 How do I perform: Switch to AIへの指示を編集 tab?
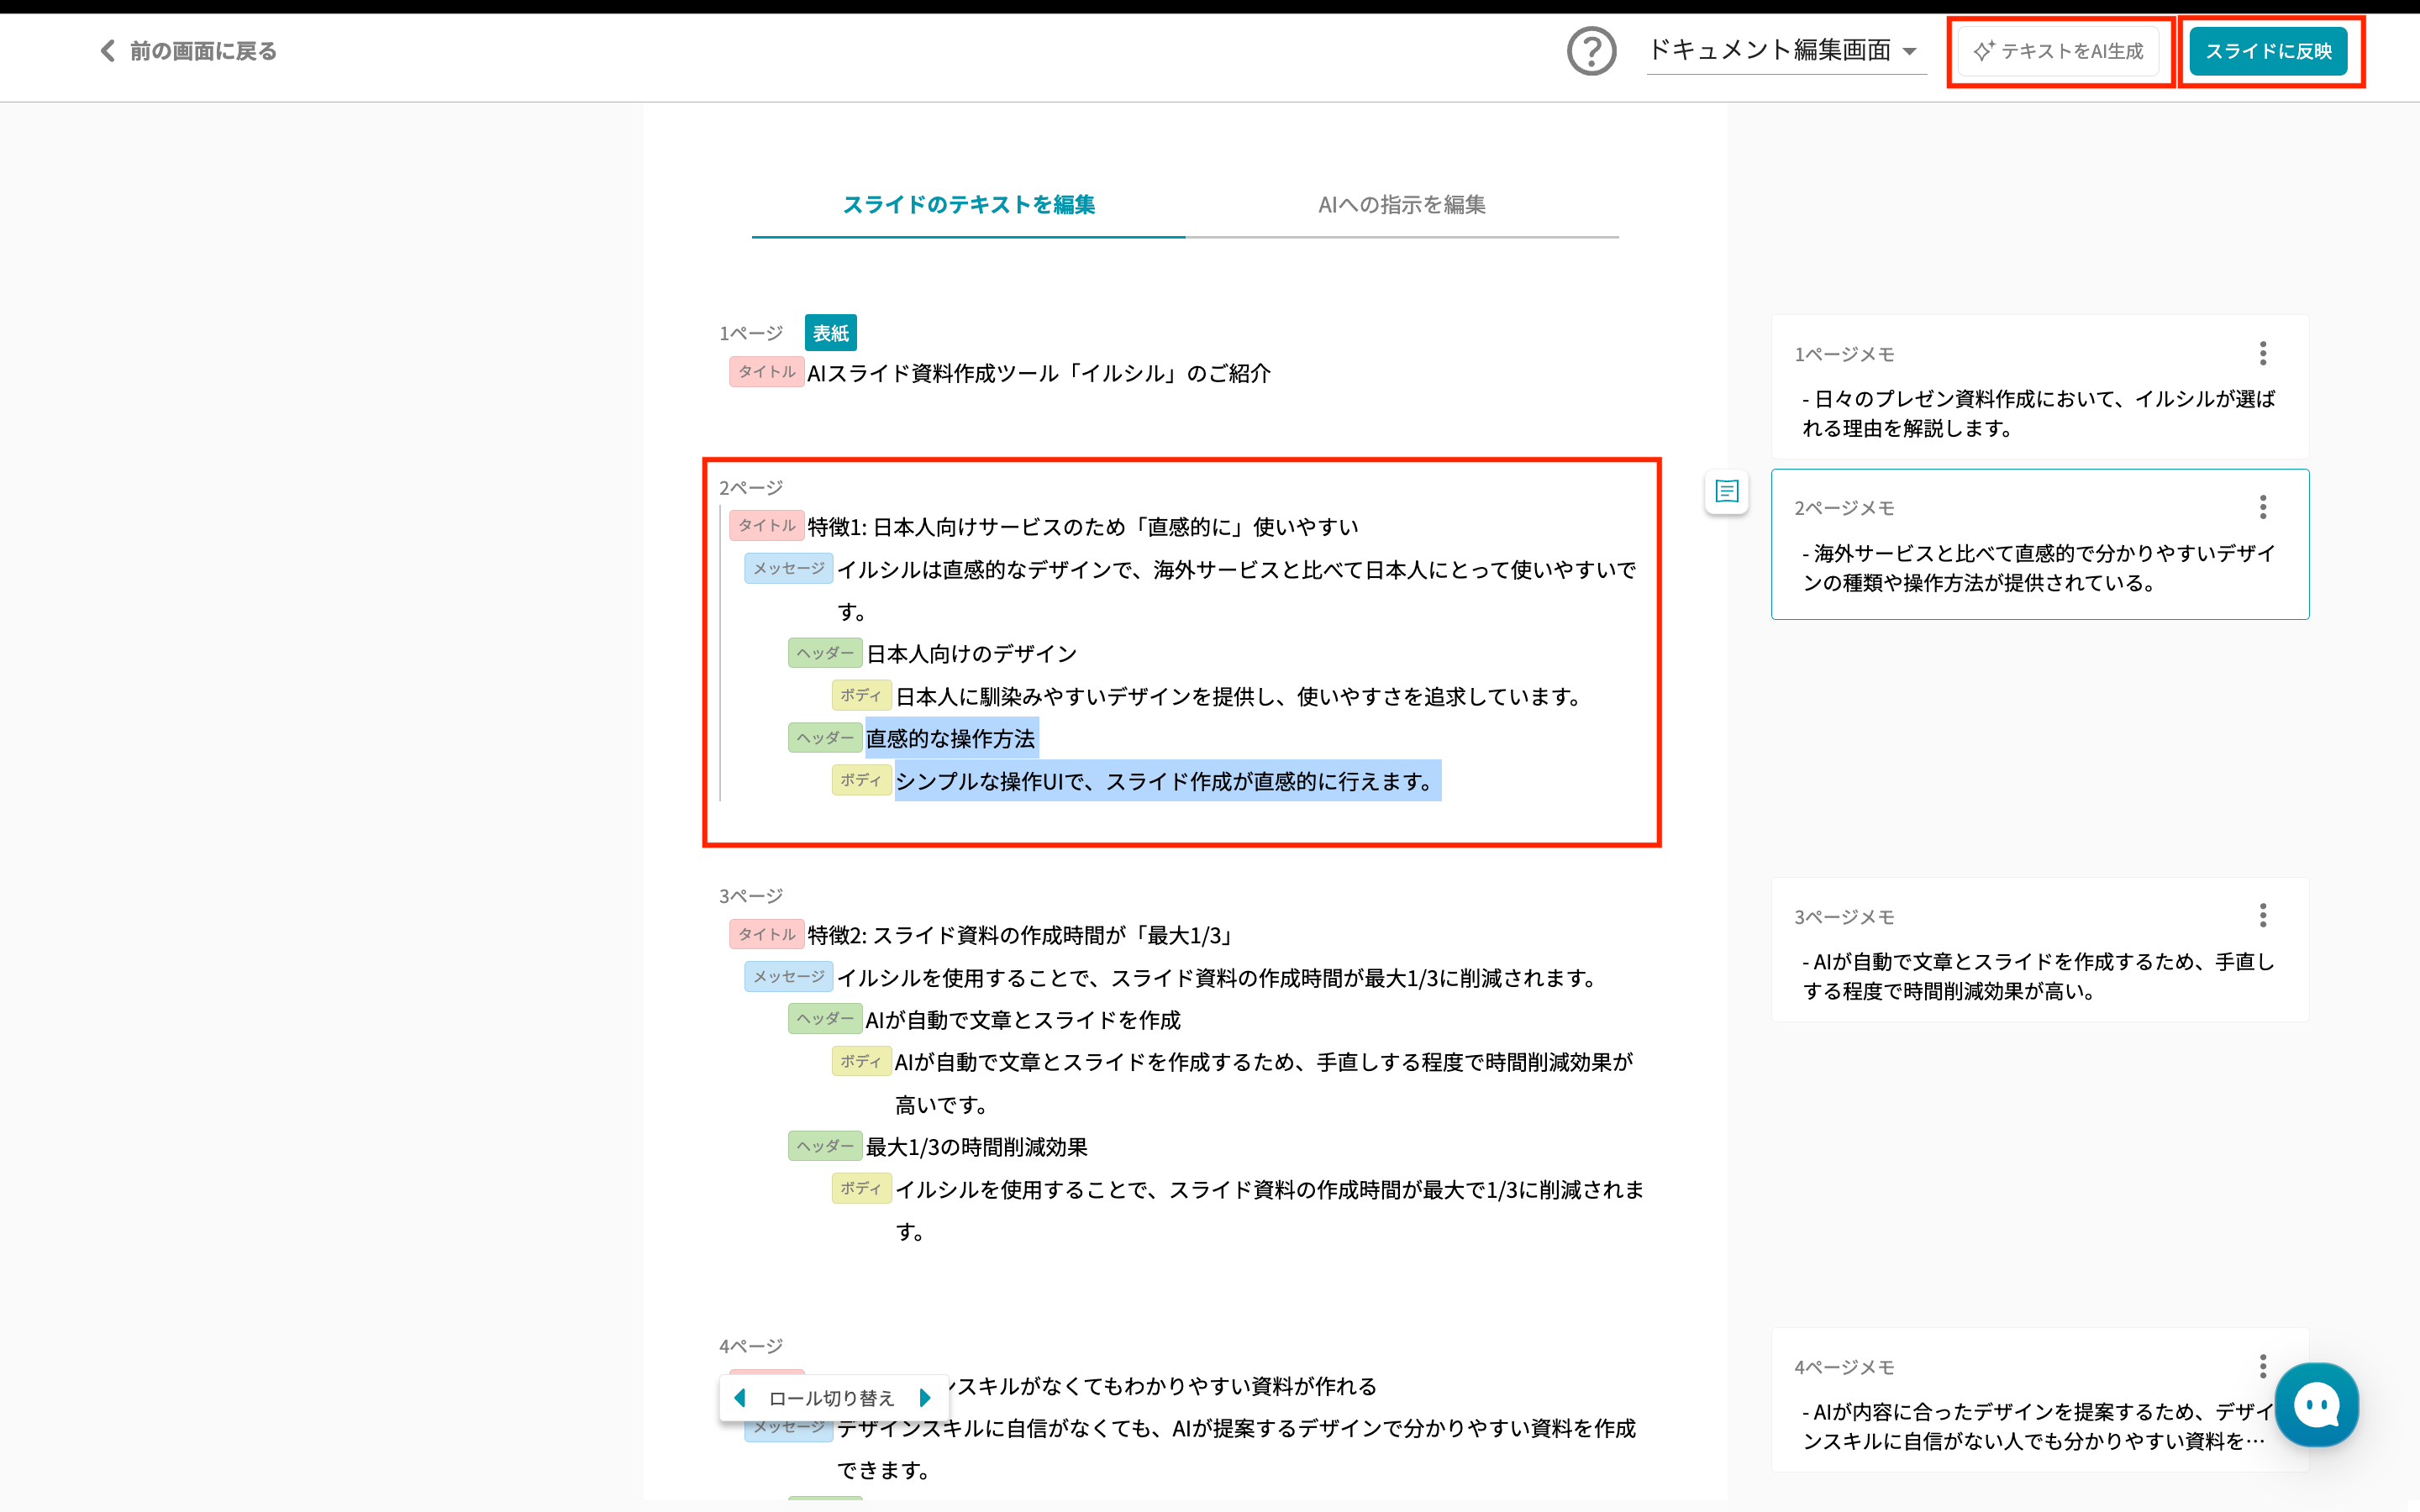click(x=1401, y=205)
